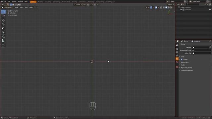Switch to material preview shading
The image size is (212, 119).
169,7
